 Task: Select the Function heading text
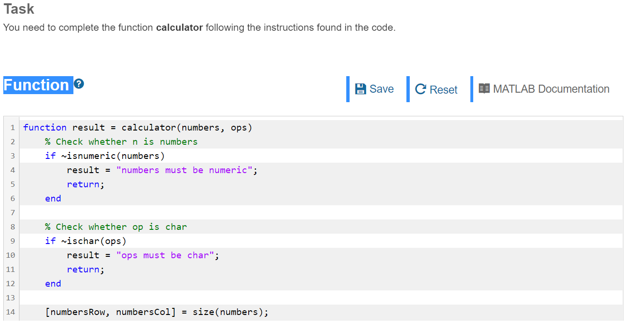click(x=36, y=85)
